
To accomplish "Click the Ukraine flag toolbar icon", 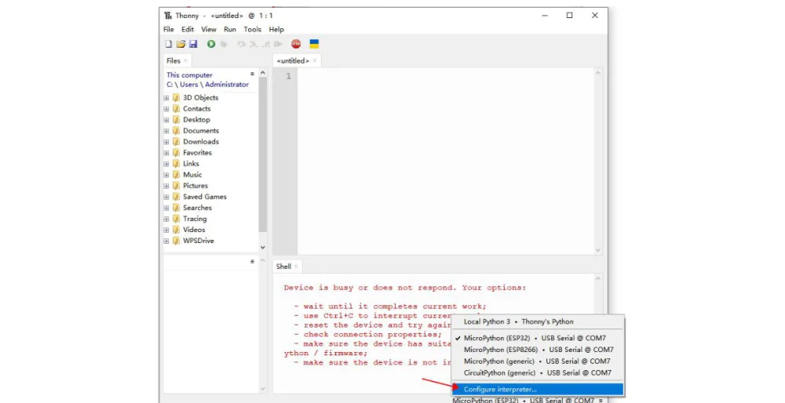I will coord(315,44).
